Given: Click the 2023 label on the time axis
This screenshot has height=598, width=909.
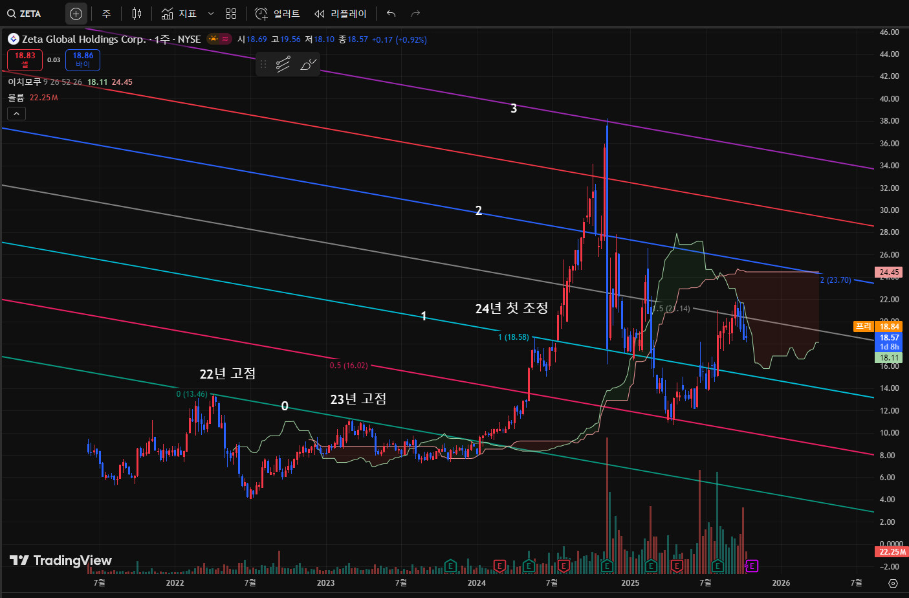Looking at the screenshot, I should (x=325, y=583).
